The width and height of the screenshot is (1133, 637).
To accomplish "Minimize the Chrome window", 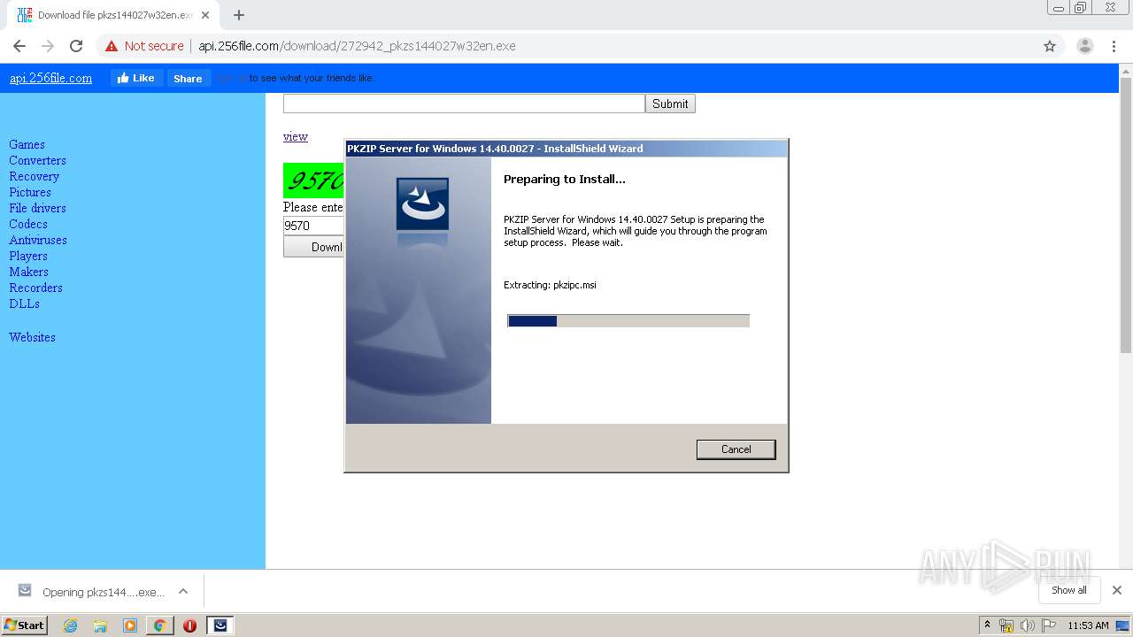I will [1058, 8].
